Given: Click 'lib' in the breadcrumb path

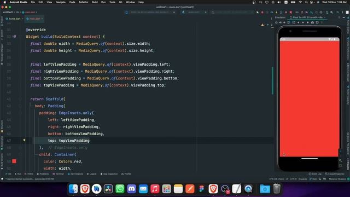Looking at the screenshot, I should click(x=17, y=12).
